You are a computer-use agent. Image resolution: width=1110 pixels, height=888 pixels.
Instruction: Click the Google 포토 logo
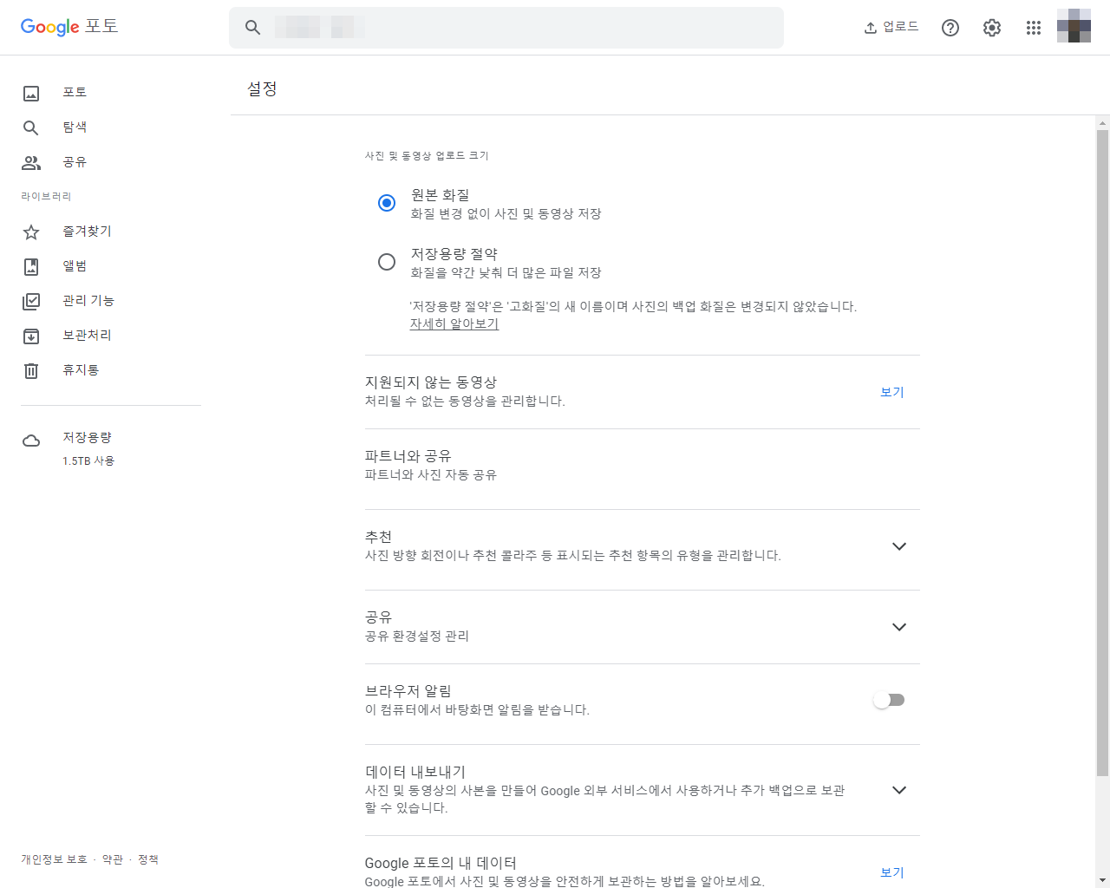pos(69,27)
